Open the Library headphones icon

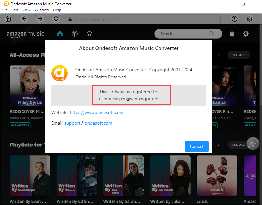point(89,34)
